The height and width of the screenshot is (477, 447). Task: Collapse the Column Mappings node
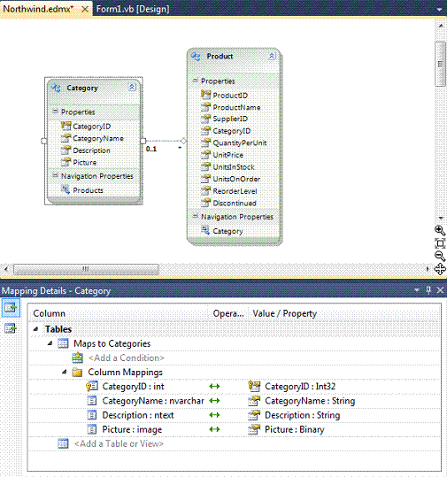click(65, 372)
